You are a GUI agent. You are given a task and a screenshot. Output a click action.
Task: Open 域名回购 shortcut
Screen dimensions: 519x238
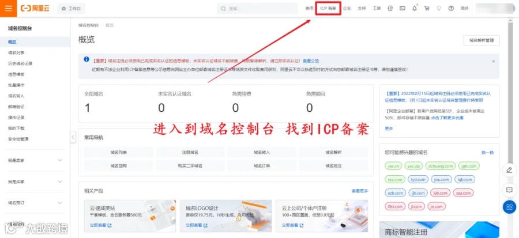pos(119,165)
